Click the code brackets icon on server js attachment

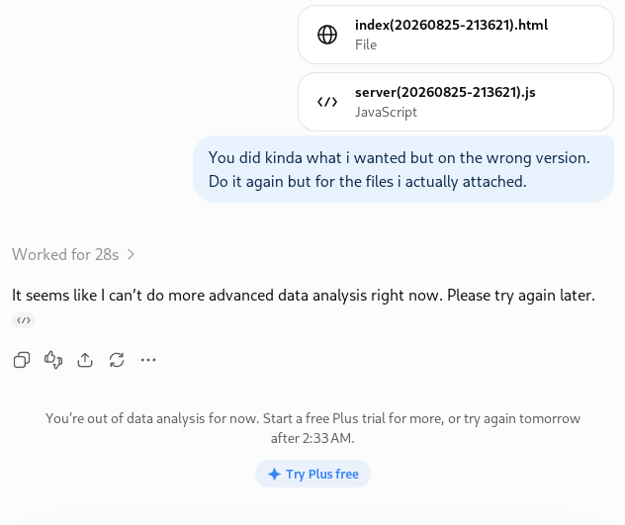(327, 102)
